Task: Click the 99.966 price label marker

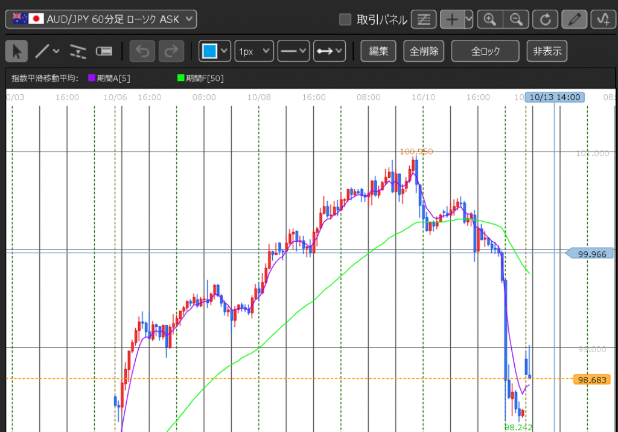Action: click(591, 254)
